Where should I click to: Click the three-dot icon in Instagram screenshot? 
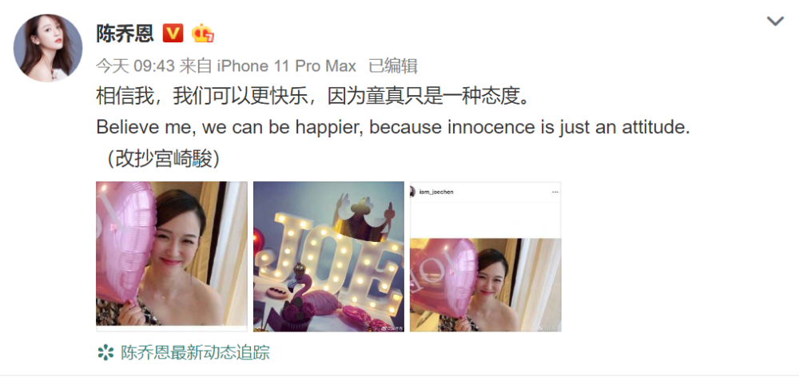point(555,192)
